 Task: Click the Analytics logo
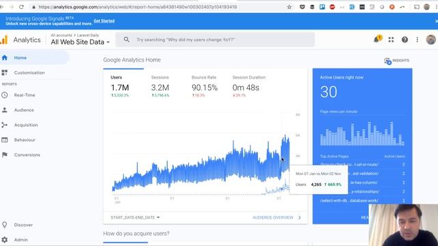click(4, 40)
